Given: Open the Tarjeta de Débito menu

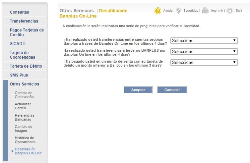Looking at the screenshot, I should tap(26, 66).
